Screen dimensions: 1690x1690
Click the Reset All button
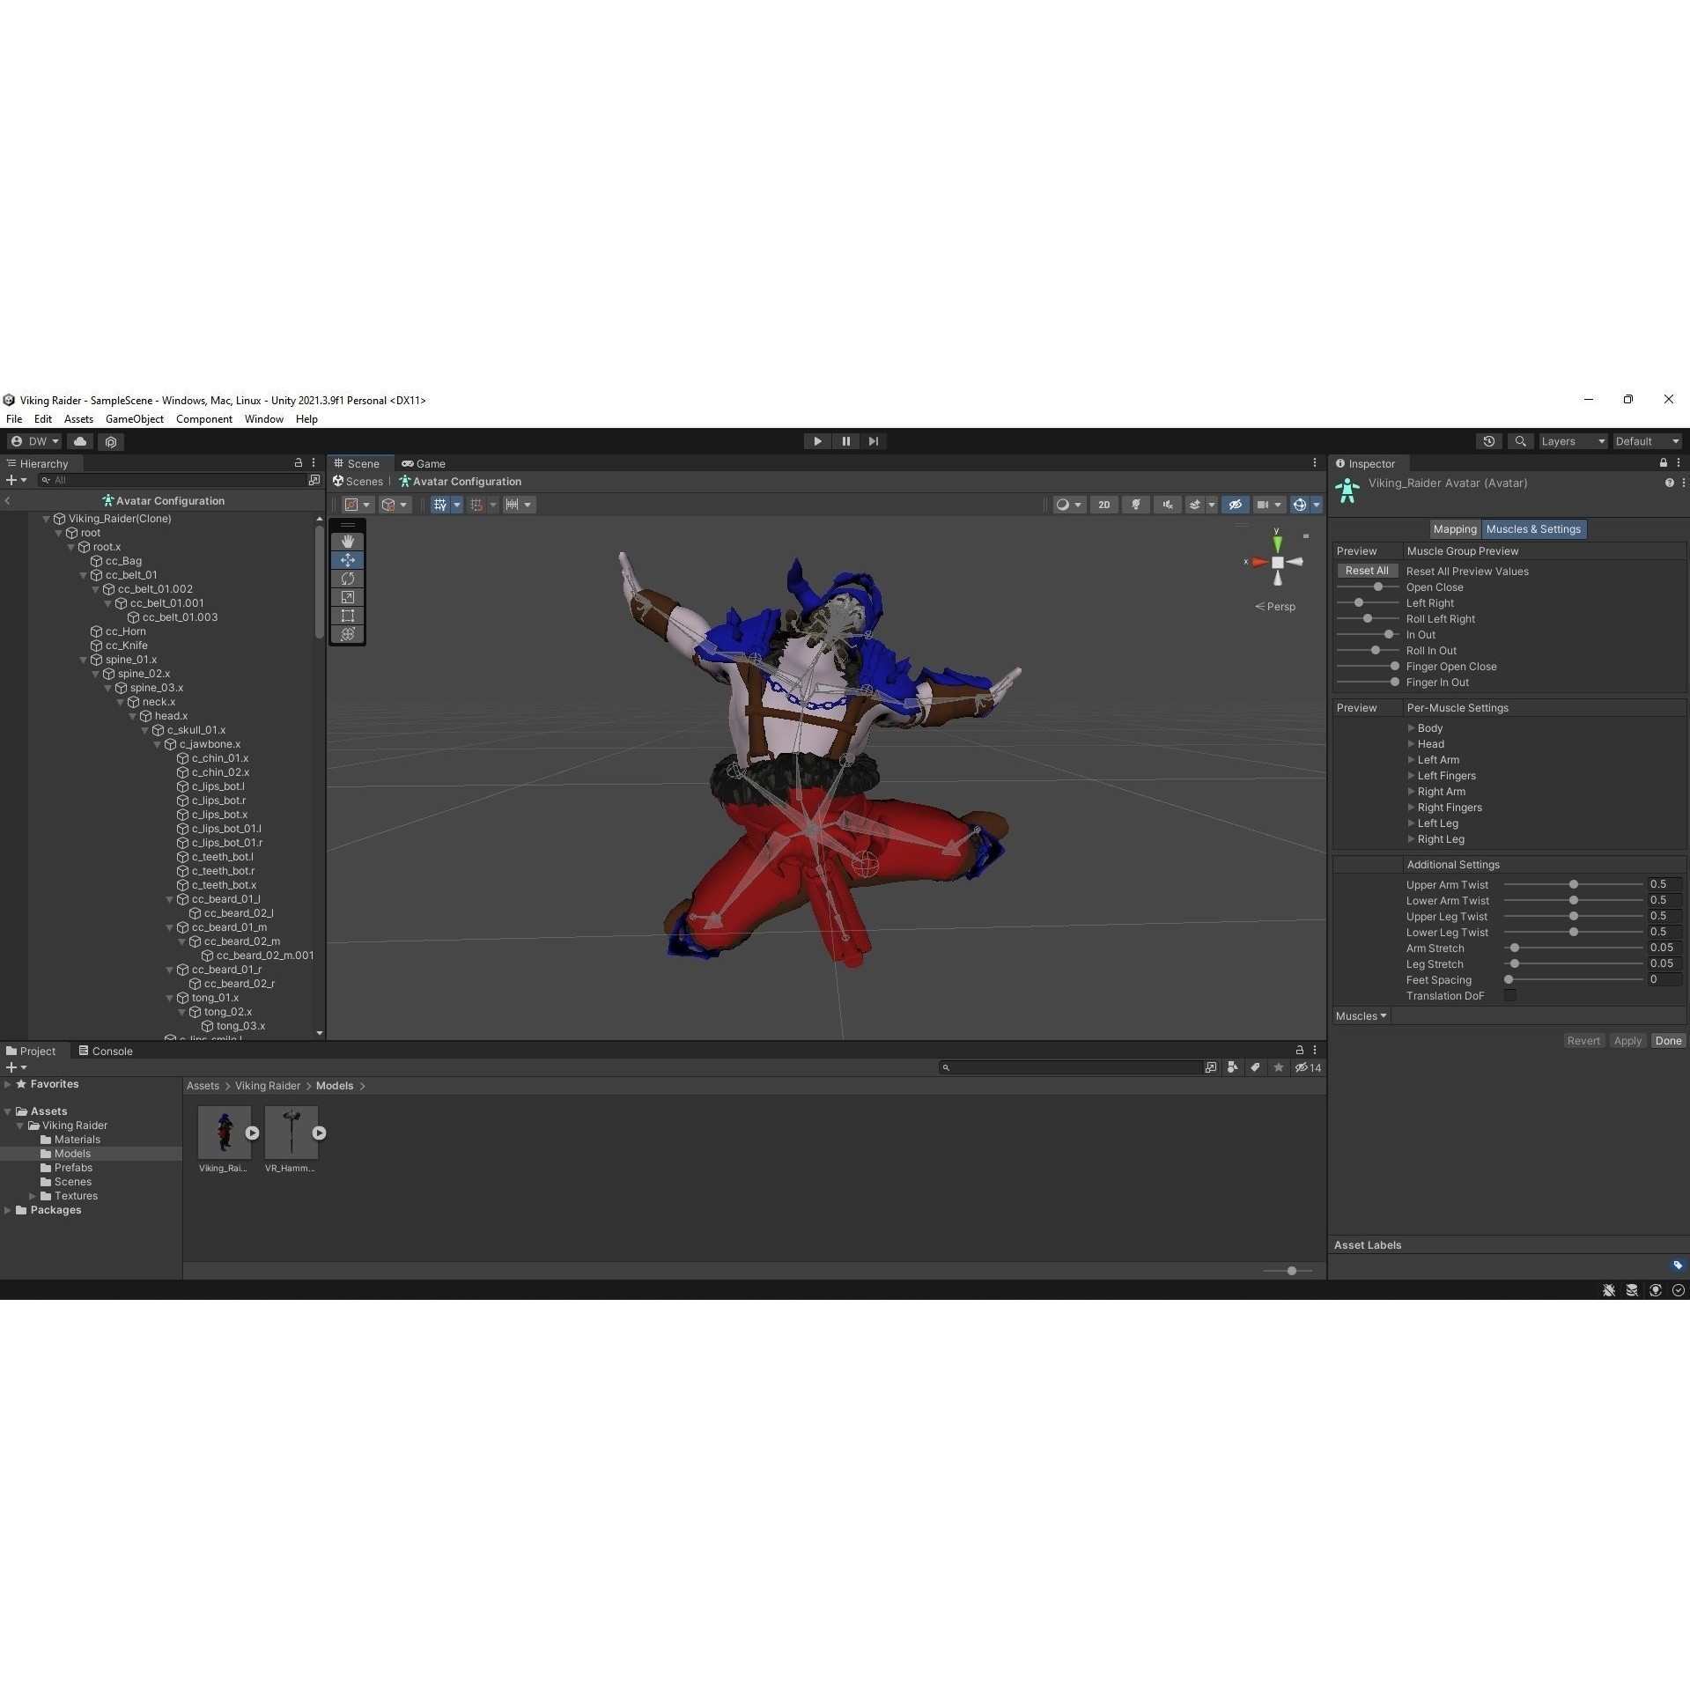tap(1367, 570)
